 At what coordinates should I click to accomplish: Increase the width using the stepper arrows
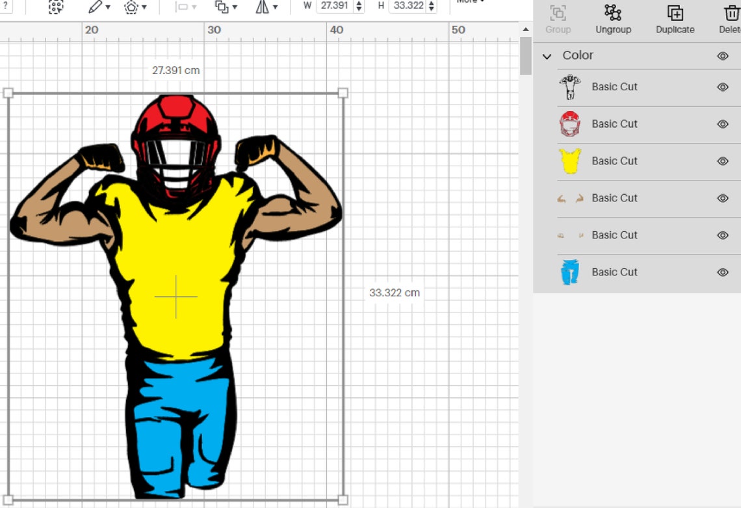point(357,1)
